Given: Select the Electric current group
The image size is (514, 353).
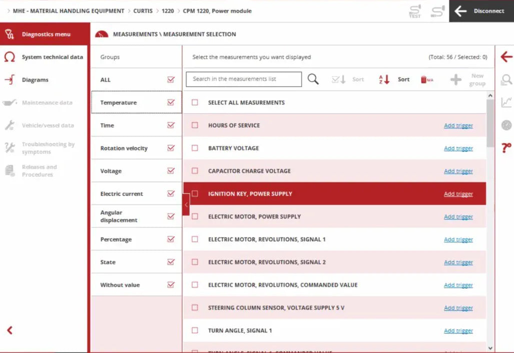Looking at the screenshot, I should click(x=122, y=194).
